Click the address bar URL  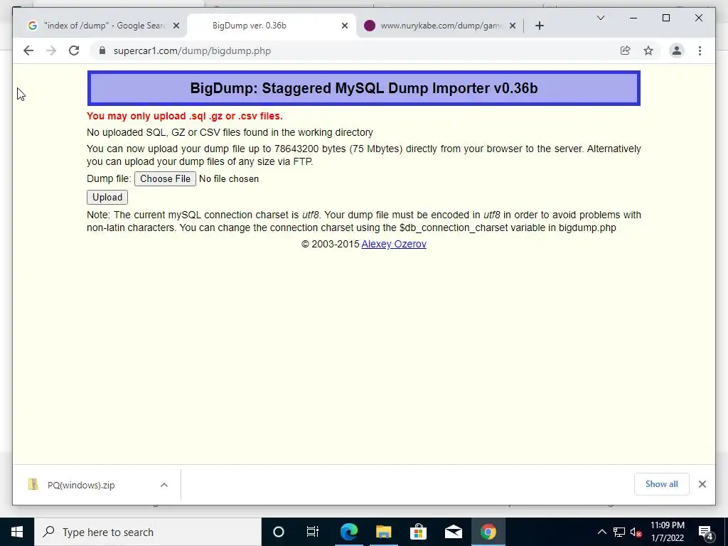(x=192, y=50)
